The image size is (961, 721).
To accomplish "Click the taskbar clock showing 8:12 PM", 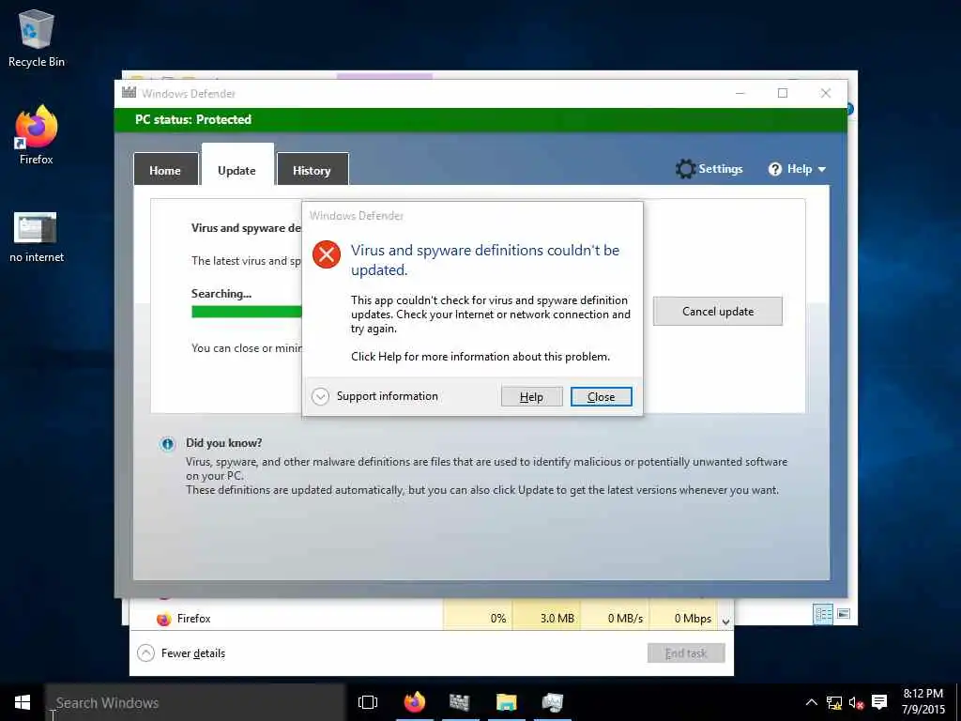I will click(923, 701).
